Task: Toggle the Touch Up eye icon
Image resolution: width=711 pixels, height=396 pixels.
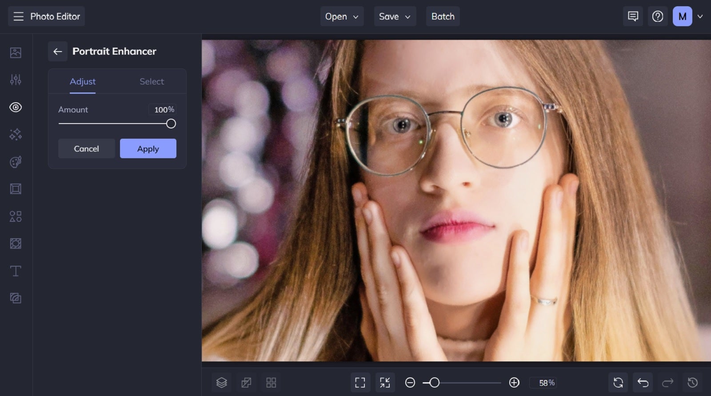Action: [16, 108]
